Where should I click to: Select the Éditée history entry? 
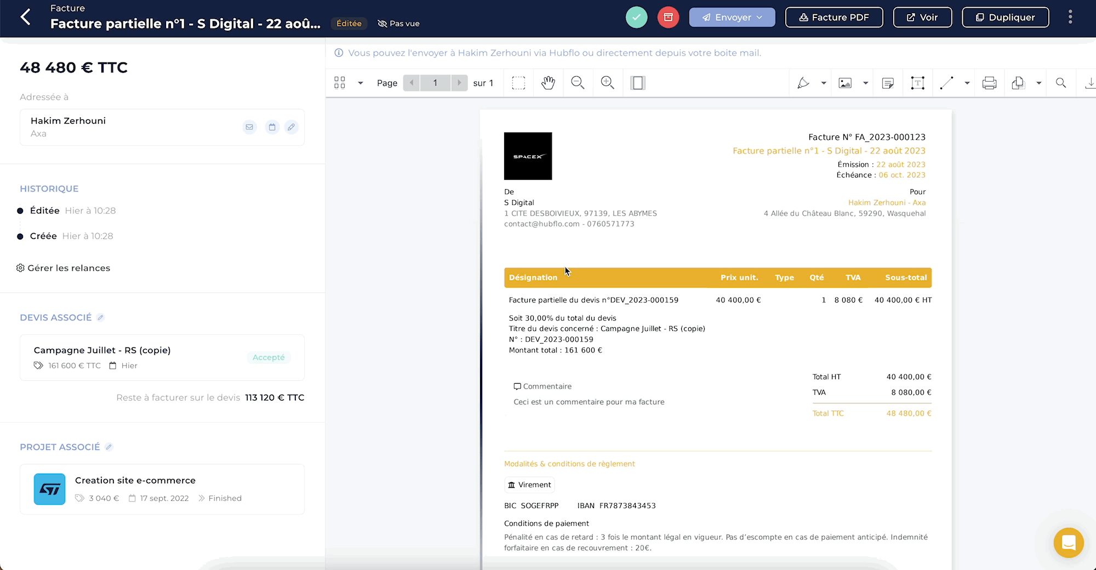click(67, 210)
